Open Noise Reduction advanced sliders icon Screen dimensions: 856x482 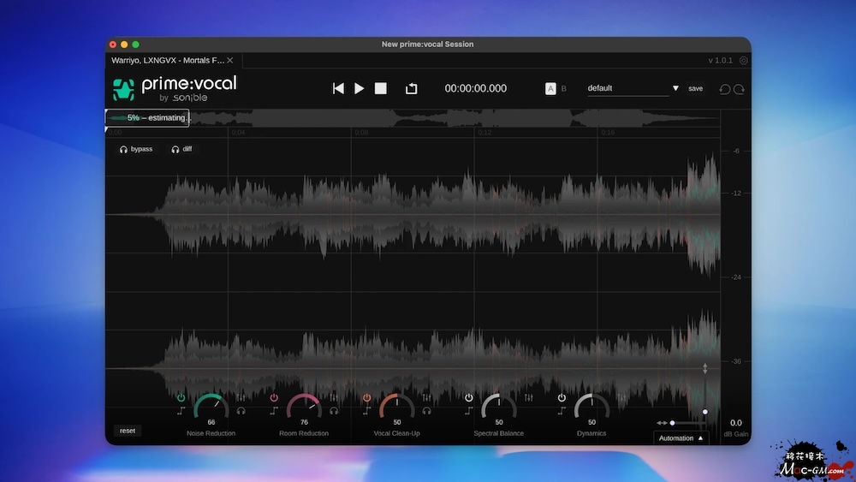(241, 398)
